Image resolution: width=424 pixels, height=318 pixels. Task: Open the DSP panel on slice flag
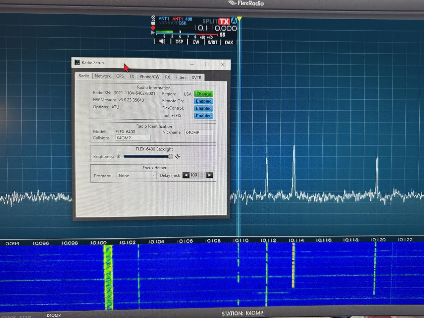pos(179,42)
